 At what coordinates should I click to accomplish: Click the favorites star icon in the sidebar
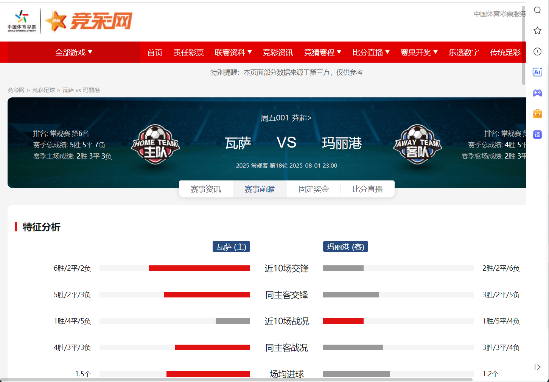[x=537, y=31]
